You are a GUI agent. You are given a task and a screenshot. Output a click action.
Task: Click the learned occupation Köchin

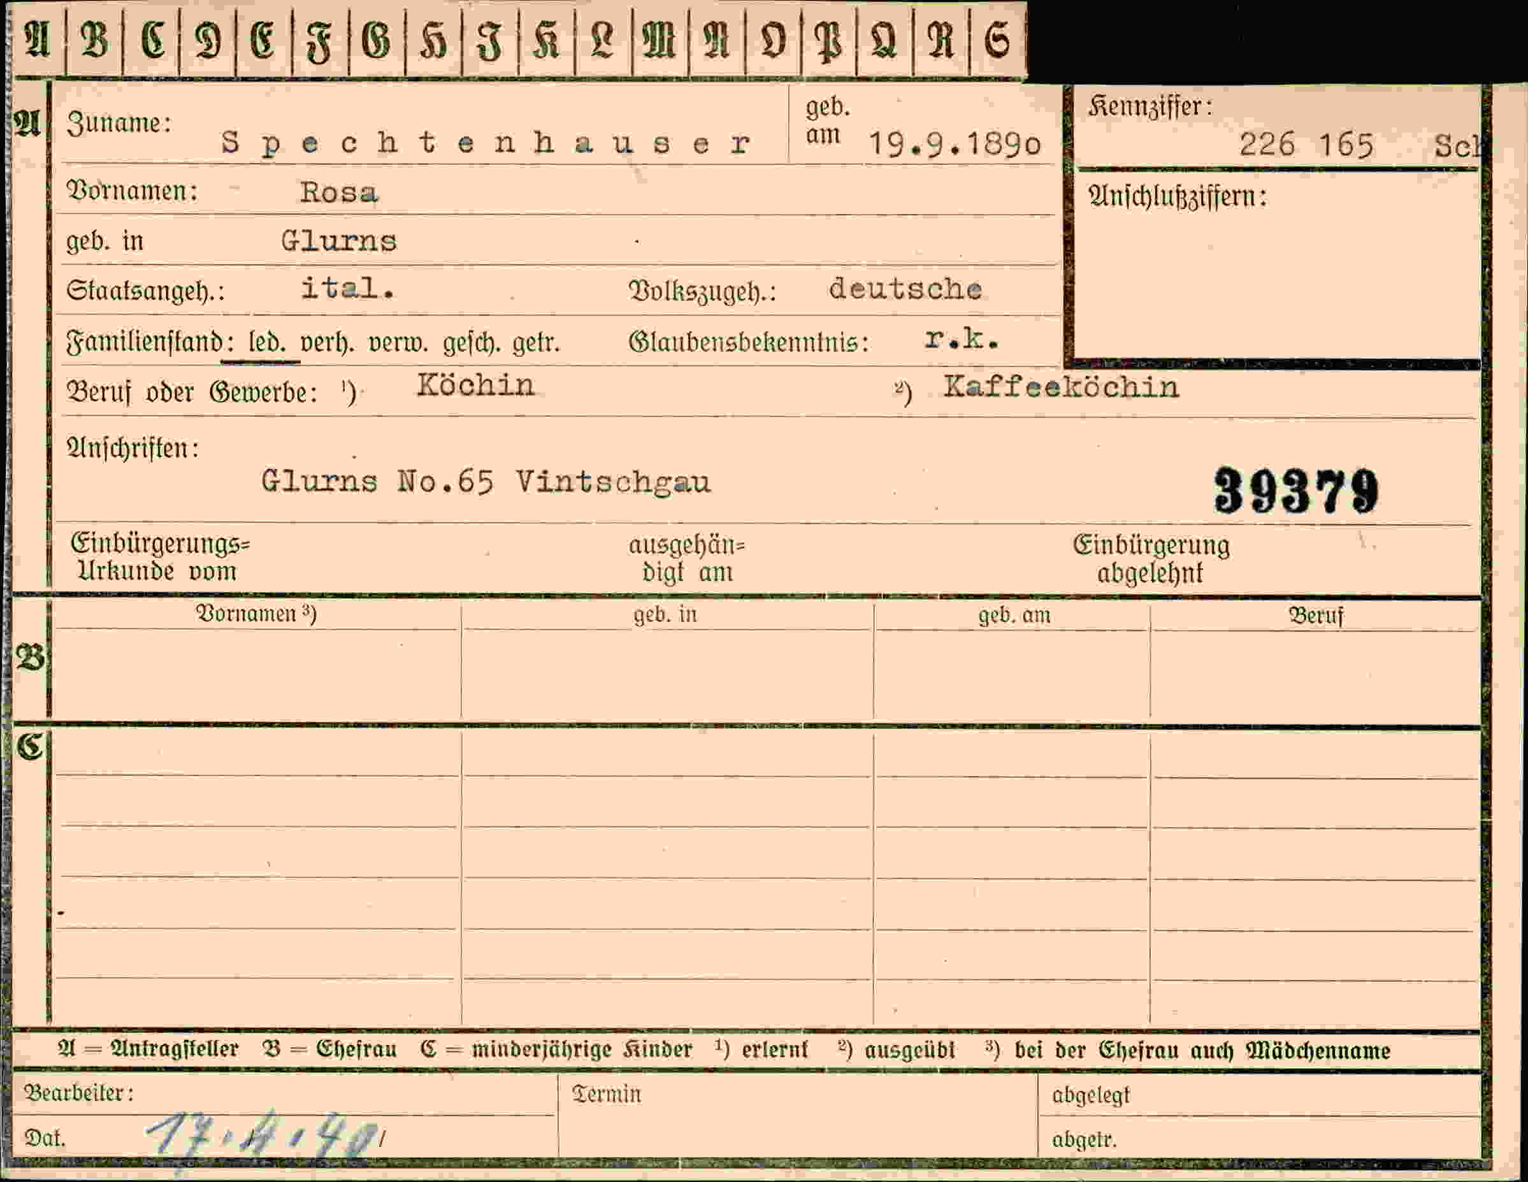click(x=476, y=386)
